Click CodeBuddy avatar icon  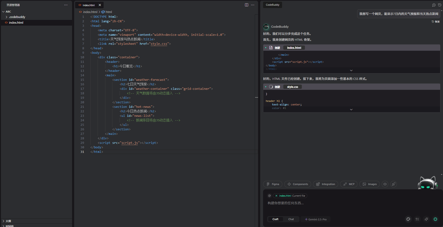(x=266, y=27)
